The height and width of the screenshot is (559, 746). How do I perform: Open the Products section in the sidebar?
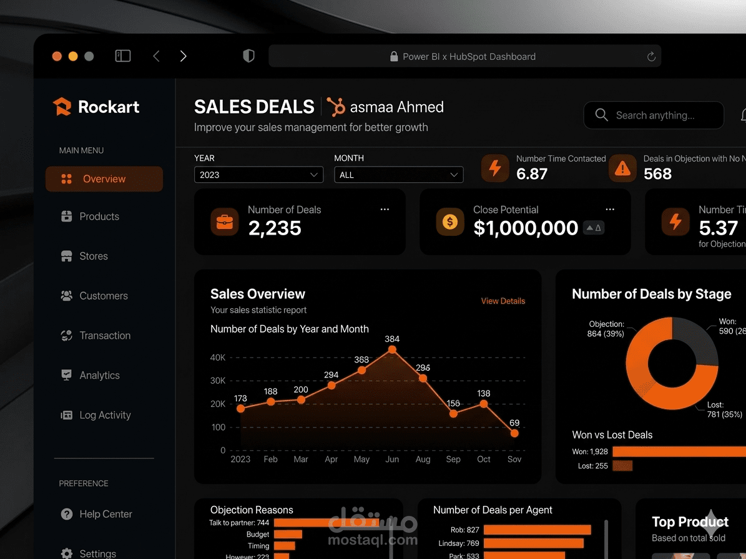[99, 216]
